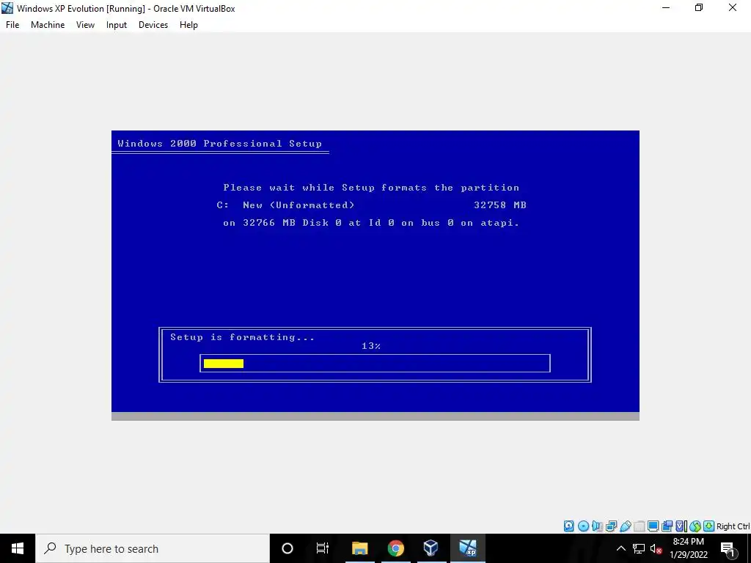Viewport: 751px width, 563px height.
Task: Click the mouse integration indicator icon
Action: [x=695, y=526]
